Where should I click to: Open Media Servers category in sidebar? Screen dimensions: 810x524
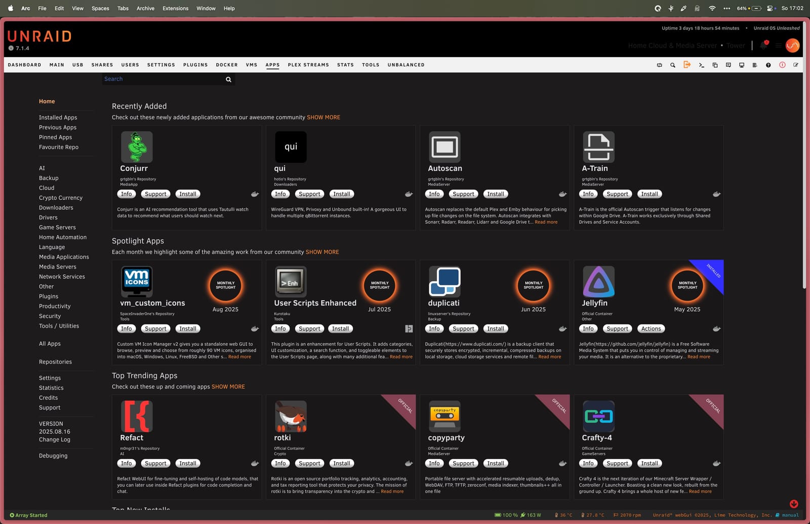(x=58, y=267)
